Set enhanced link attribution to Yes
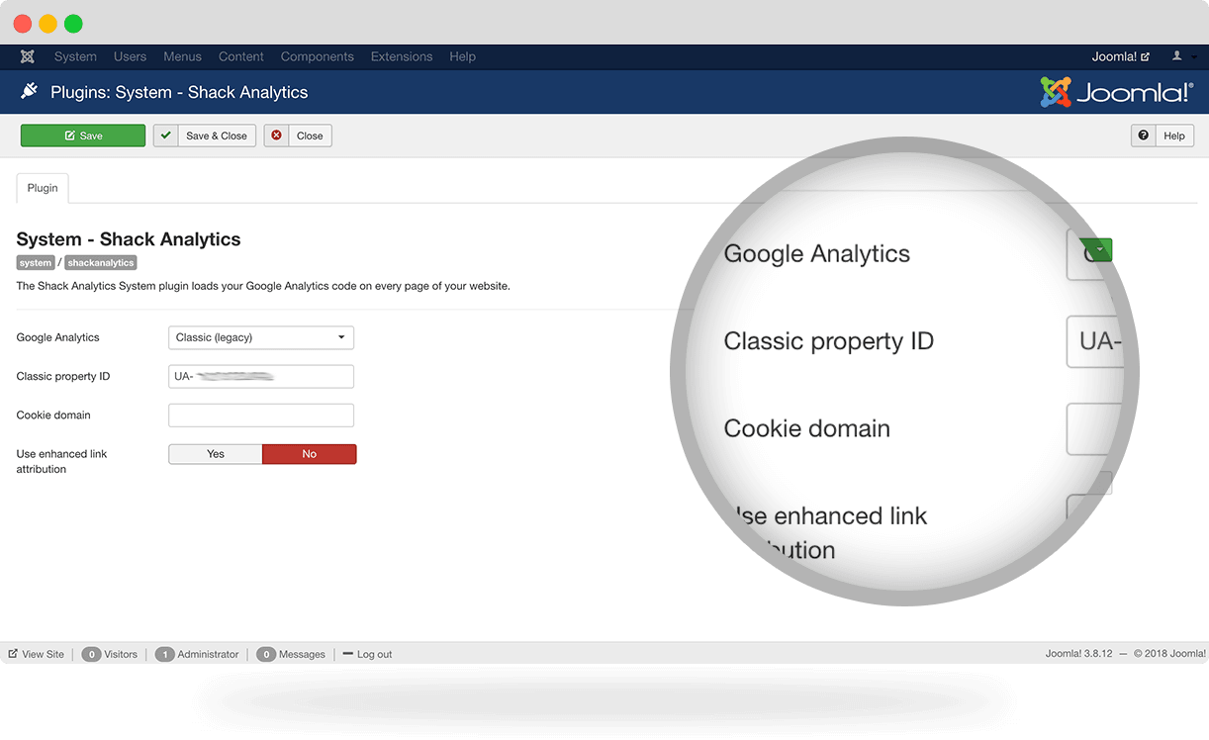The height and width of the screenshot is (740, 1209). tap(216, 454)
